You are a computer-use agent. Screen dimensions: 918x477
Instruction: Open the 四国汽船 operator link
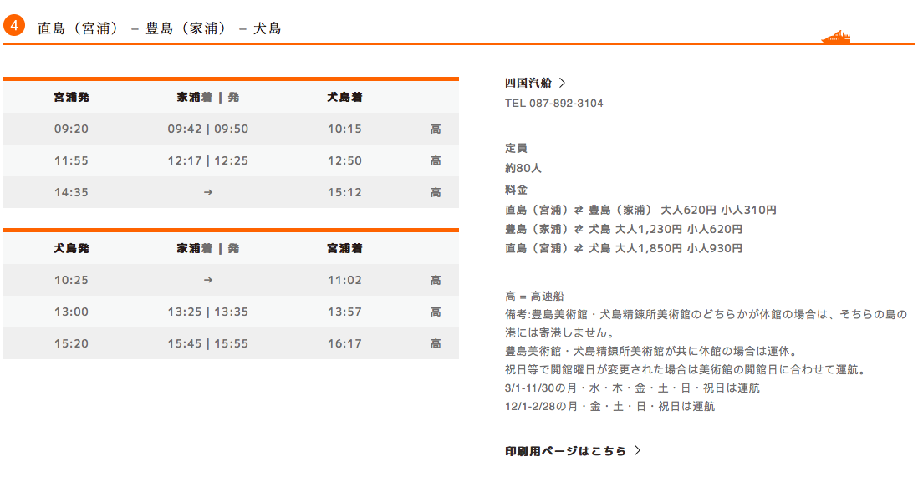[x=528, y=83]
